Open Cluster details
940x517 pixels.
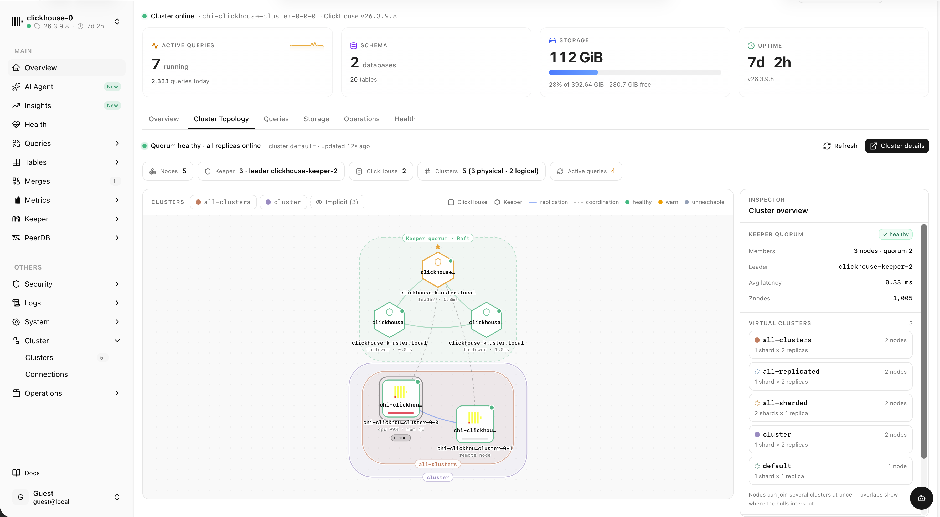click(897, 146)
